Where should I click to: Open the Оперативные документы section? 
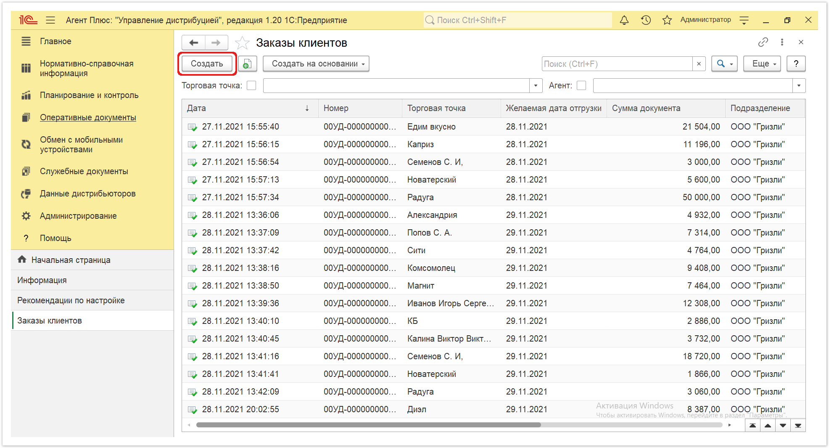(x=88, y=117)
